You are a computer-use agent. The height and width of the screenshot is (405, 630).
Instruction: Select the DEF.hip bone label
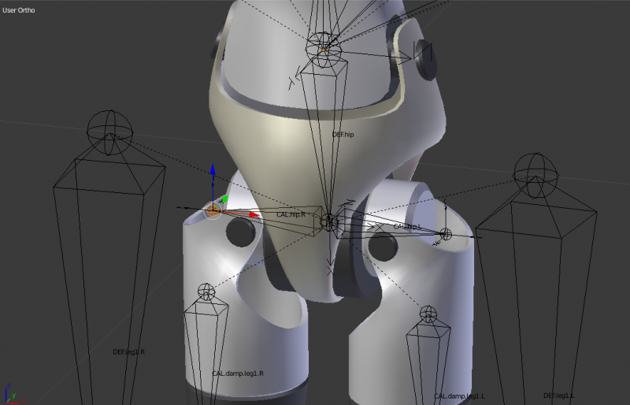click(343, 134)
